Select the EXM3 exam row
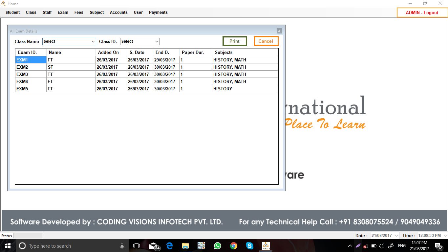The image size is (448, 252). (146, 74)
